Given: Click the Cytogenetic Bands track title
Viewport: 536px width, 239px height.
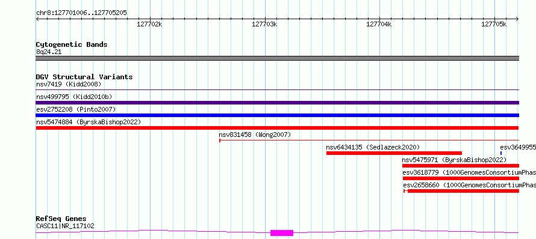Looking at the screenshot, I should pyautogui.click(x=72, y=44).
